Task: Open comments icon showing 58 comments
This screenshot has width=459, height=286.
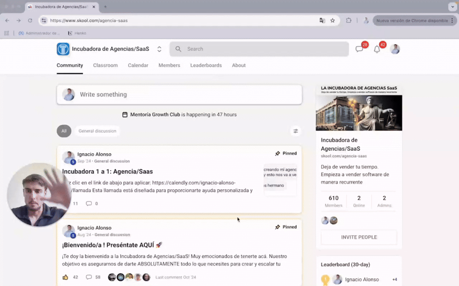Action: pos(89,277)
